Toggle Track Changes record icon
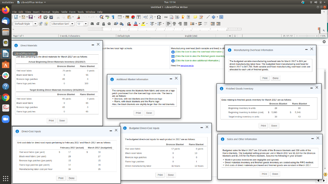 [x=201, y=17]
